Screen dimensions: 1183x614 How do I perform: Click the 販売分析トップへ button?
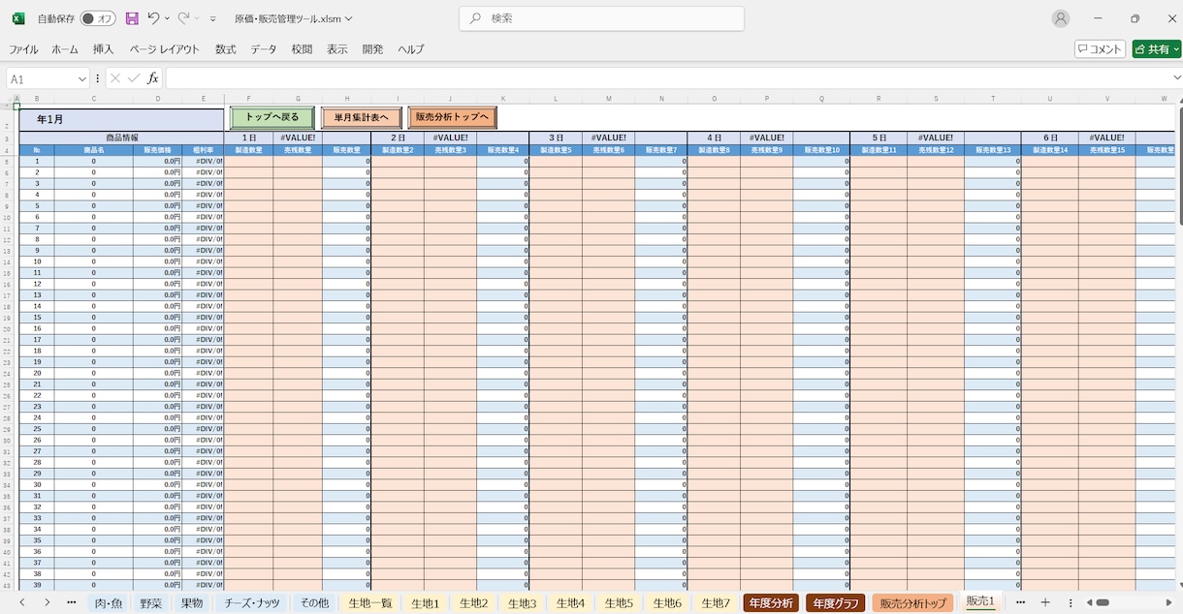pyautogui.click(x=452, y=117)
